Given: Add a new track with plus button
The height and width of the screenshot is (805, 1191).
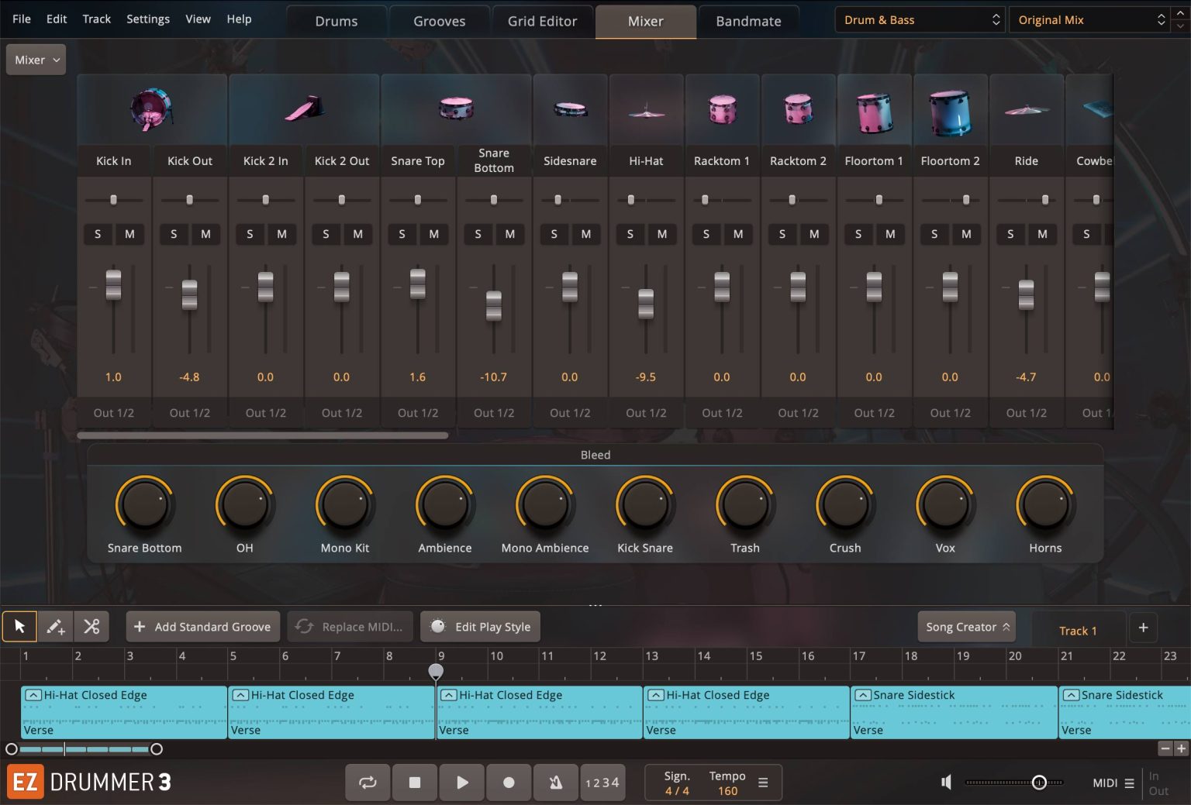Looking at the screenshot, I should [x=1143, y=628].
